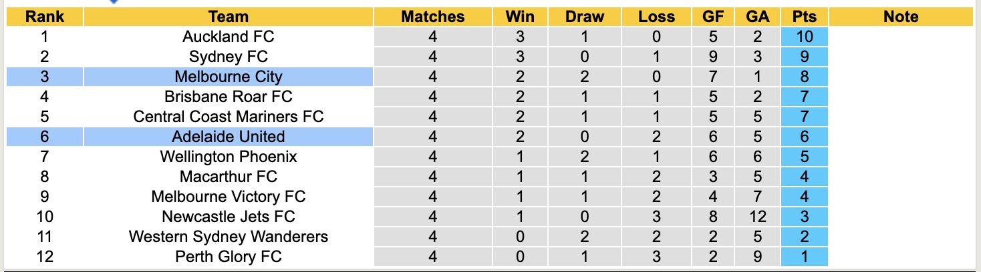Select the Draw column header

tap(584, 17)
